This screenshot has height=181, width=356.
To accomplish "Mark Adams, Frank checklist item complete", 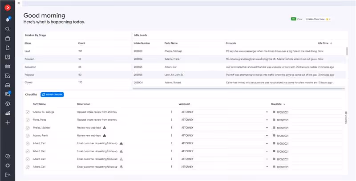I will pos(28,136).
